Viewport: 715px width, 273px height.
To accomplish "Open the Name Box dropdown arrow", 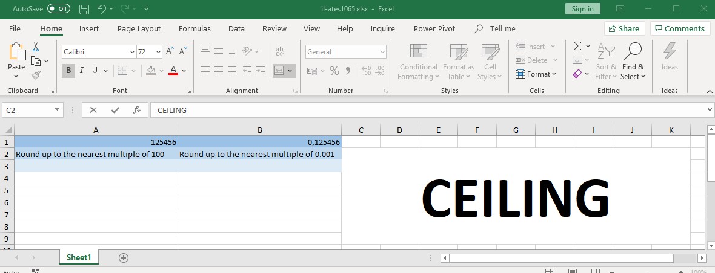I will [57, 110].
